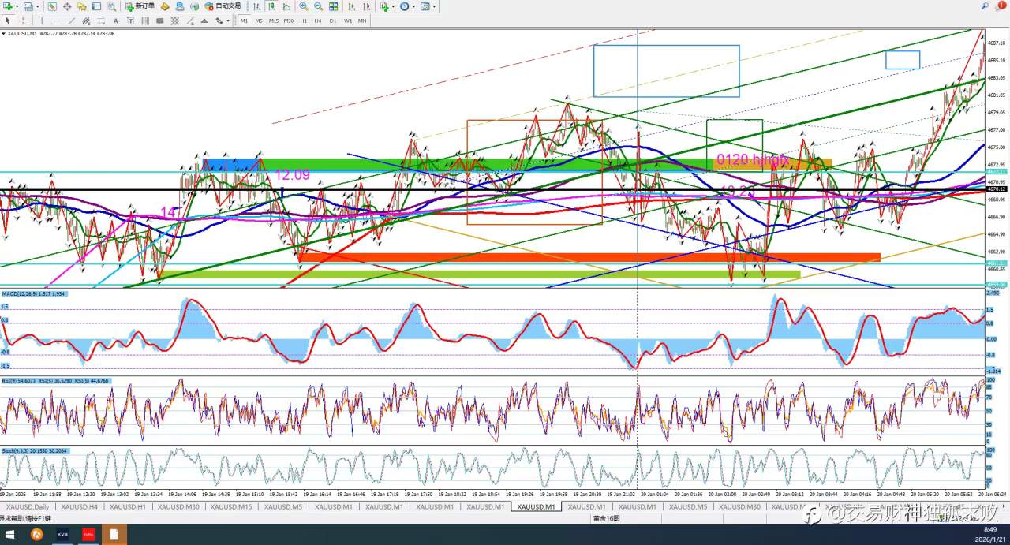Expand the indicators list dropdown

pos(393,6)
